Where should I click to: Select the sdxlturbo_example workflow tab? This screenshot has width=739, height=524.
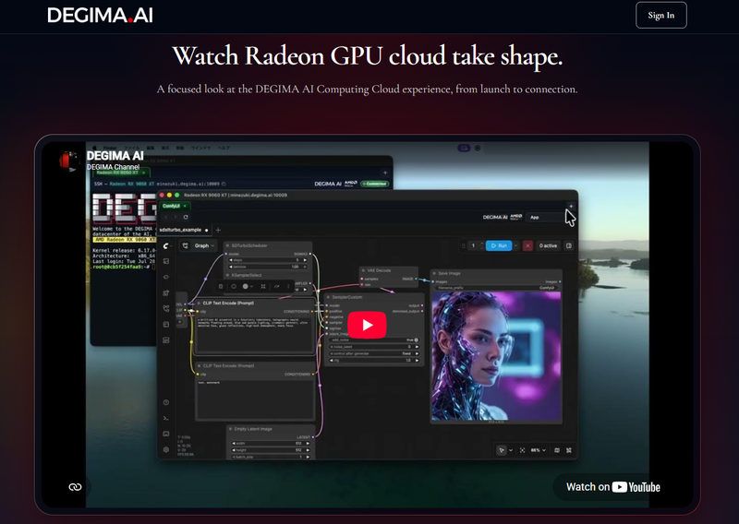(184, 230)
